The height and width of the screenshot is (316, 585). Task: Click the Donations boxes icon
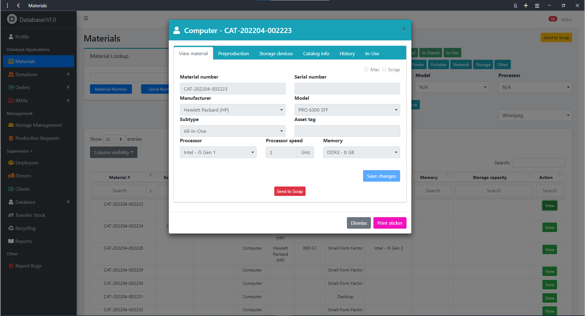click(11, 74)
